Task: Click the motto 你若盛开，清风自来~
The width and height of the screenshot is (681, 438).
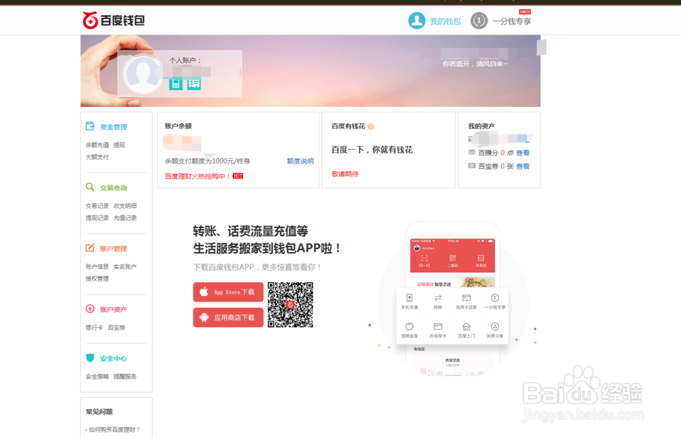Action: (x=475, y=64)
